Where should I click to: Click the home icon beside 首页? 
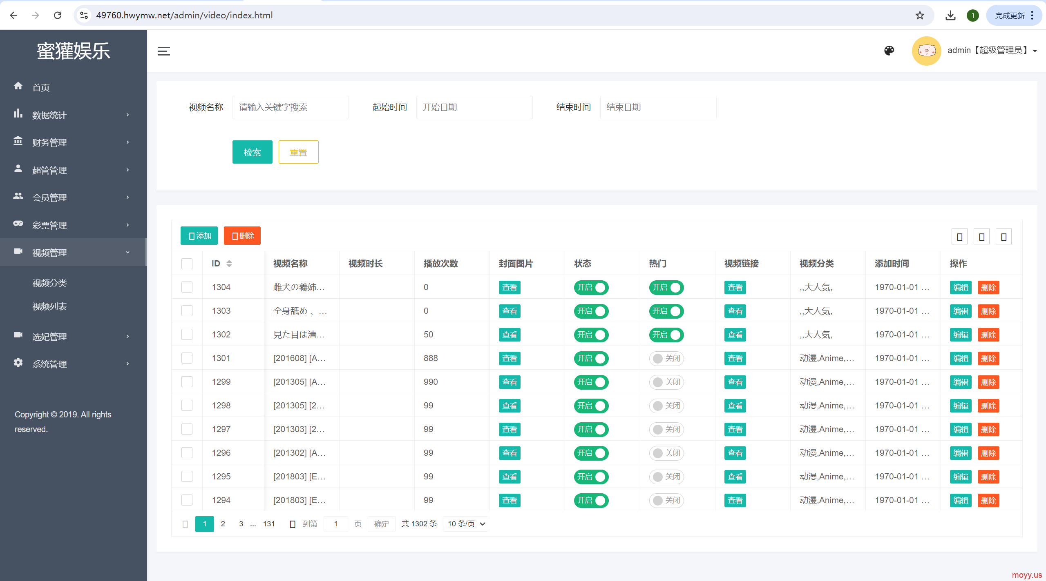(x=18, y=86)
